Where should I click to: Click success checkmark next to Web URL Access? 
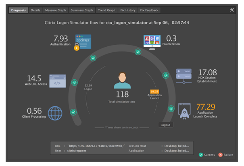pyautogui.click(x=74, y=82)
